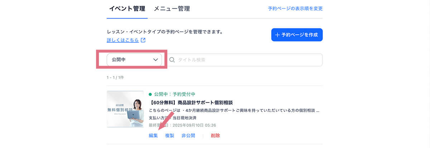
Task: Delete the event using 削除
Action: (215, 136)
